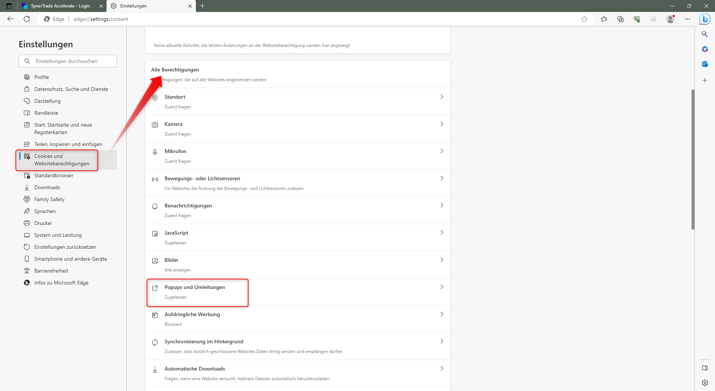Screen dimensions: 715x391
Task: Click the Synchronisierung im Hintergrund icon
Action: [x=155, y=342]
